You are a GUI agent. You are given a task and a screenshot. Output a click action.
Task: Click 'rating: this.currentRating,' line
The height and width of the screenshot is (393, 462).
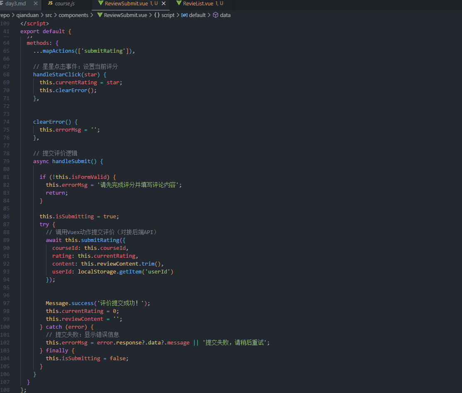tap(95, 256)
